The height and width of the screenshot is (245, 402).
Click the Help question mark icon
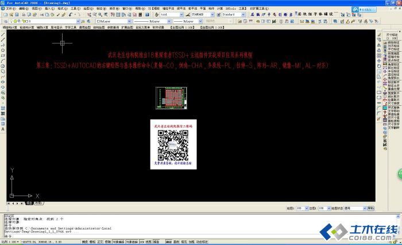coord(147,14)
